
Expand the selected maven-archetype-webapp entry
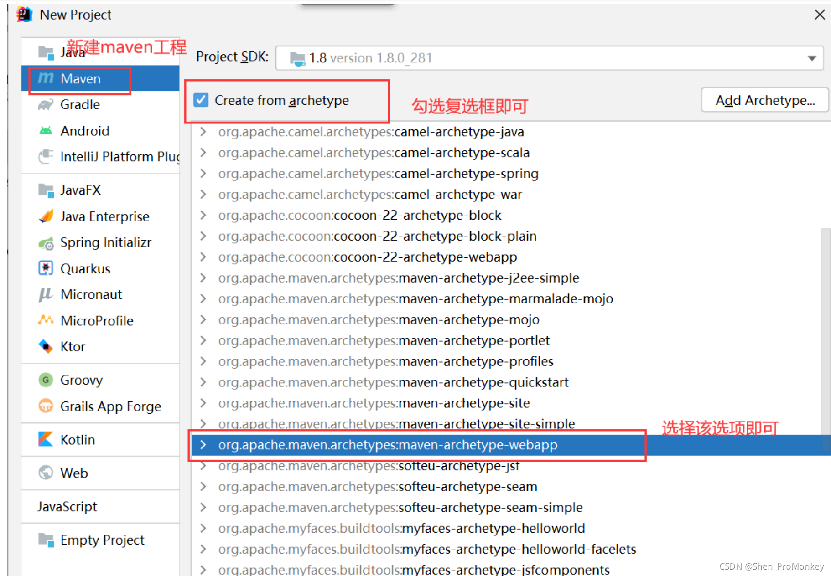coord(203,445)
